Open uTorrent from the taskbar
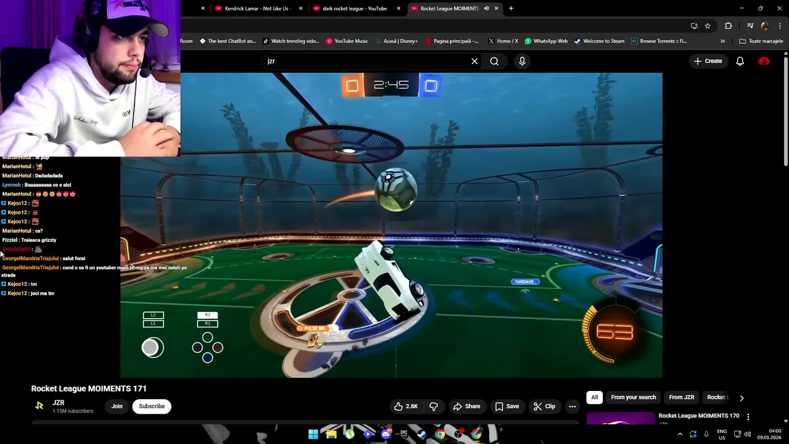 coord(350,434)
